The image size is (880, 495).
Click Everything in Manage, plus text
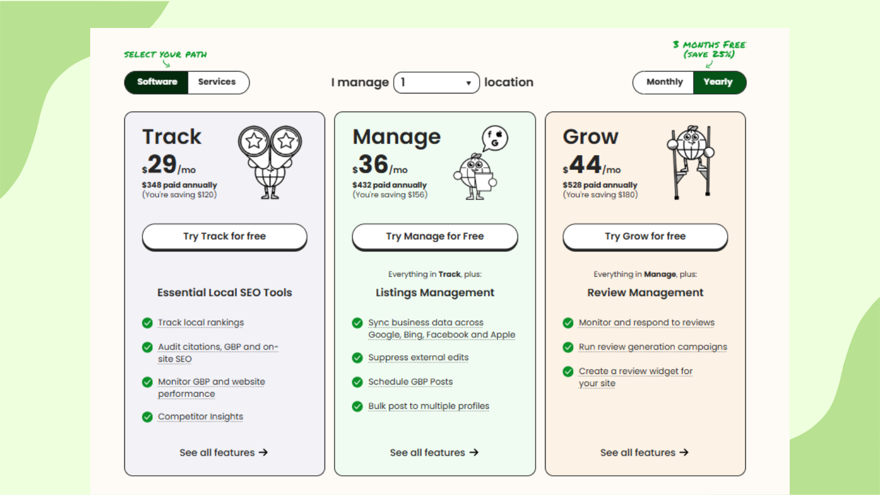pyautogui.click(x=645, y=274)
